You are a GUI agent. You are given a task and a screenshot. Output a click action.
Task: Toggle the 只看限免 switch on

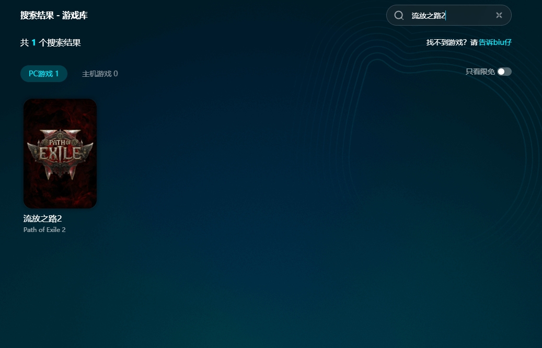pos(504,72)
